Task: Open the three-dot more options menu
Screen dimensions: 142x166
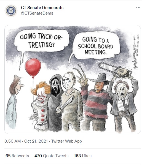Action: pos(138,8)
